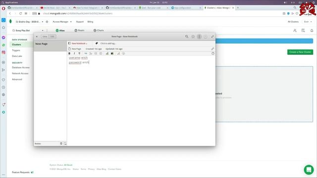Open Applications menu in top panel
Viewport: 317px width, 178px height.
(x=10, y=2)
